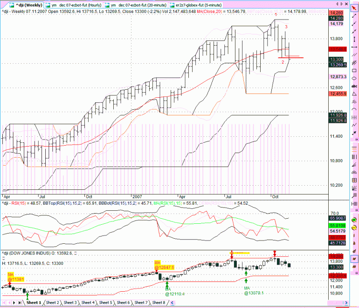Select the arrow pointer tool
359x308 pixels.
[x=354, y=8]
